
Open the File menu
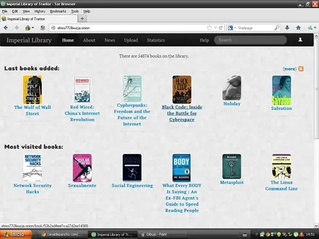click(x=5, y=11)
